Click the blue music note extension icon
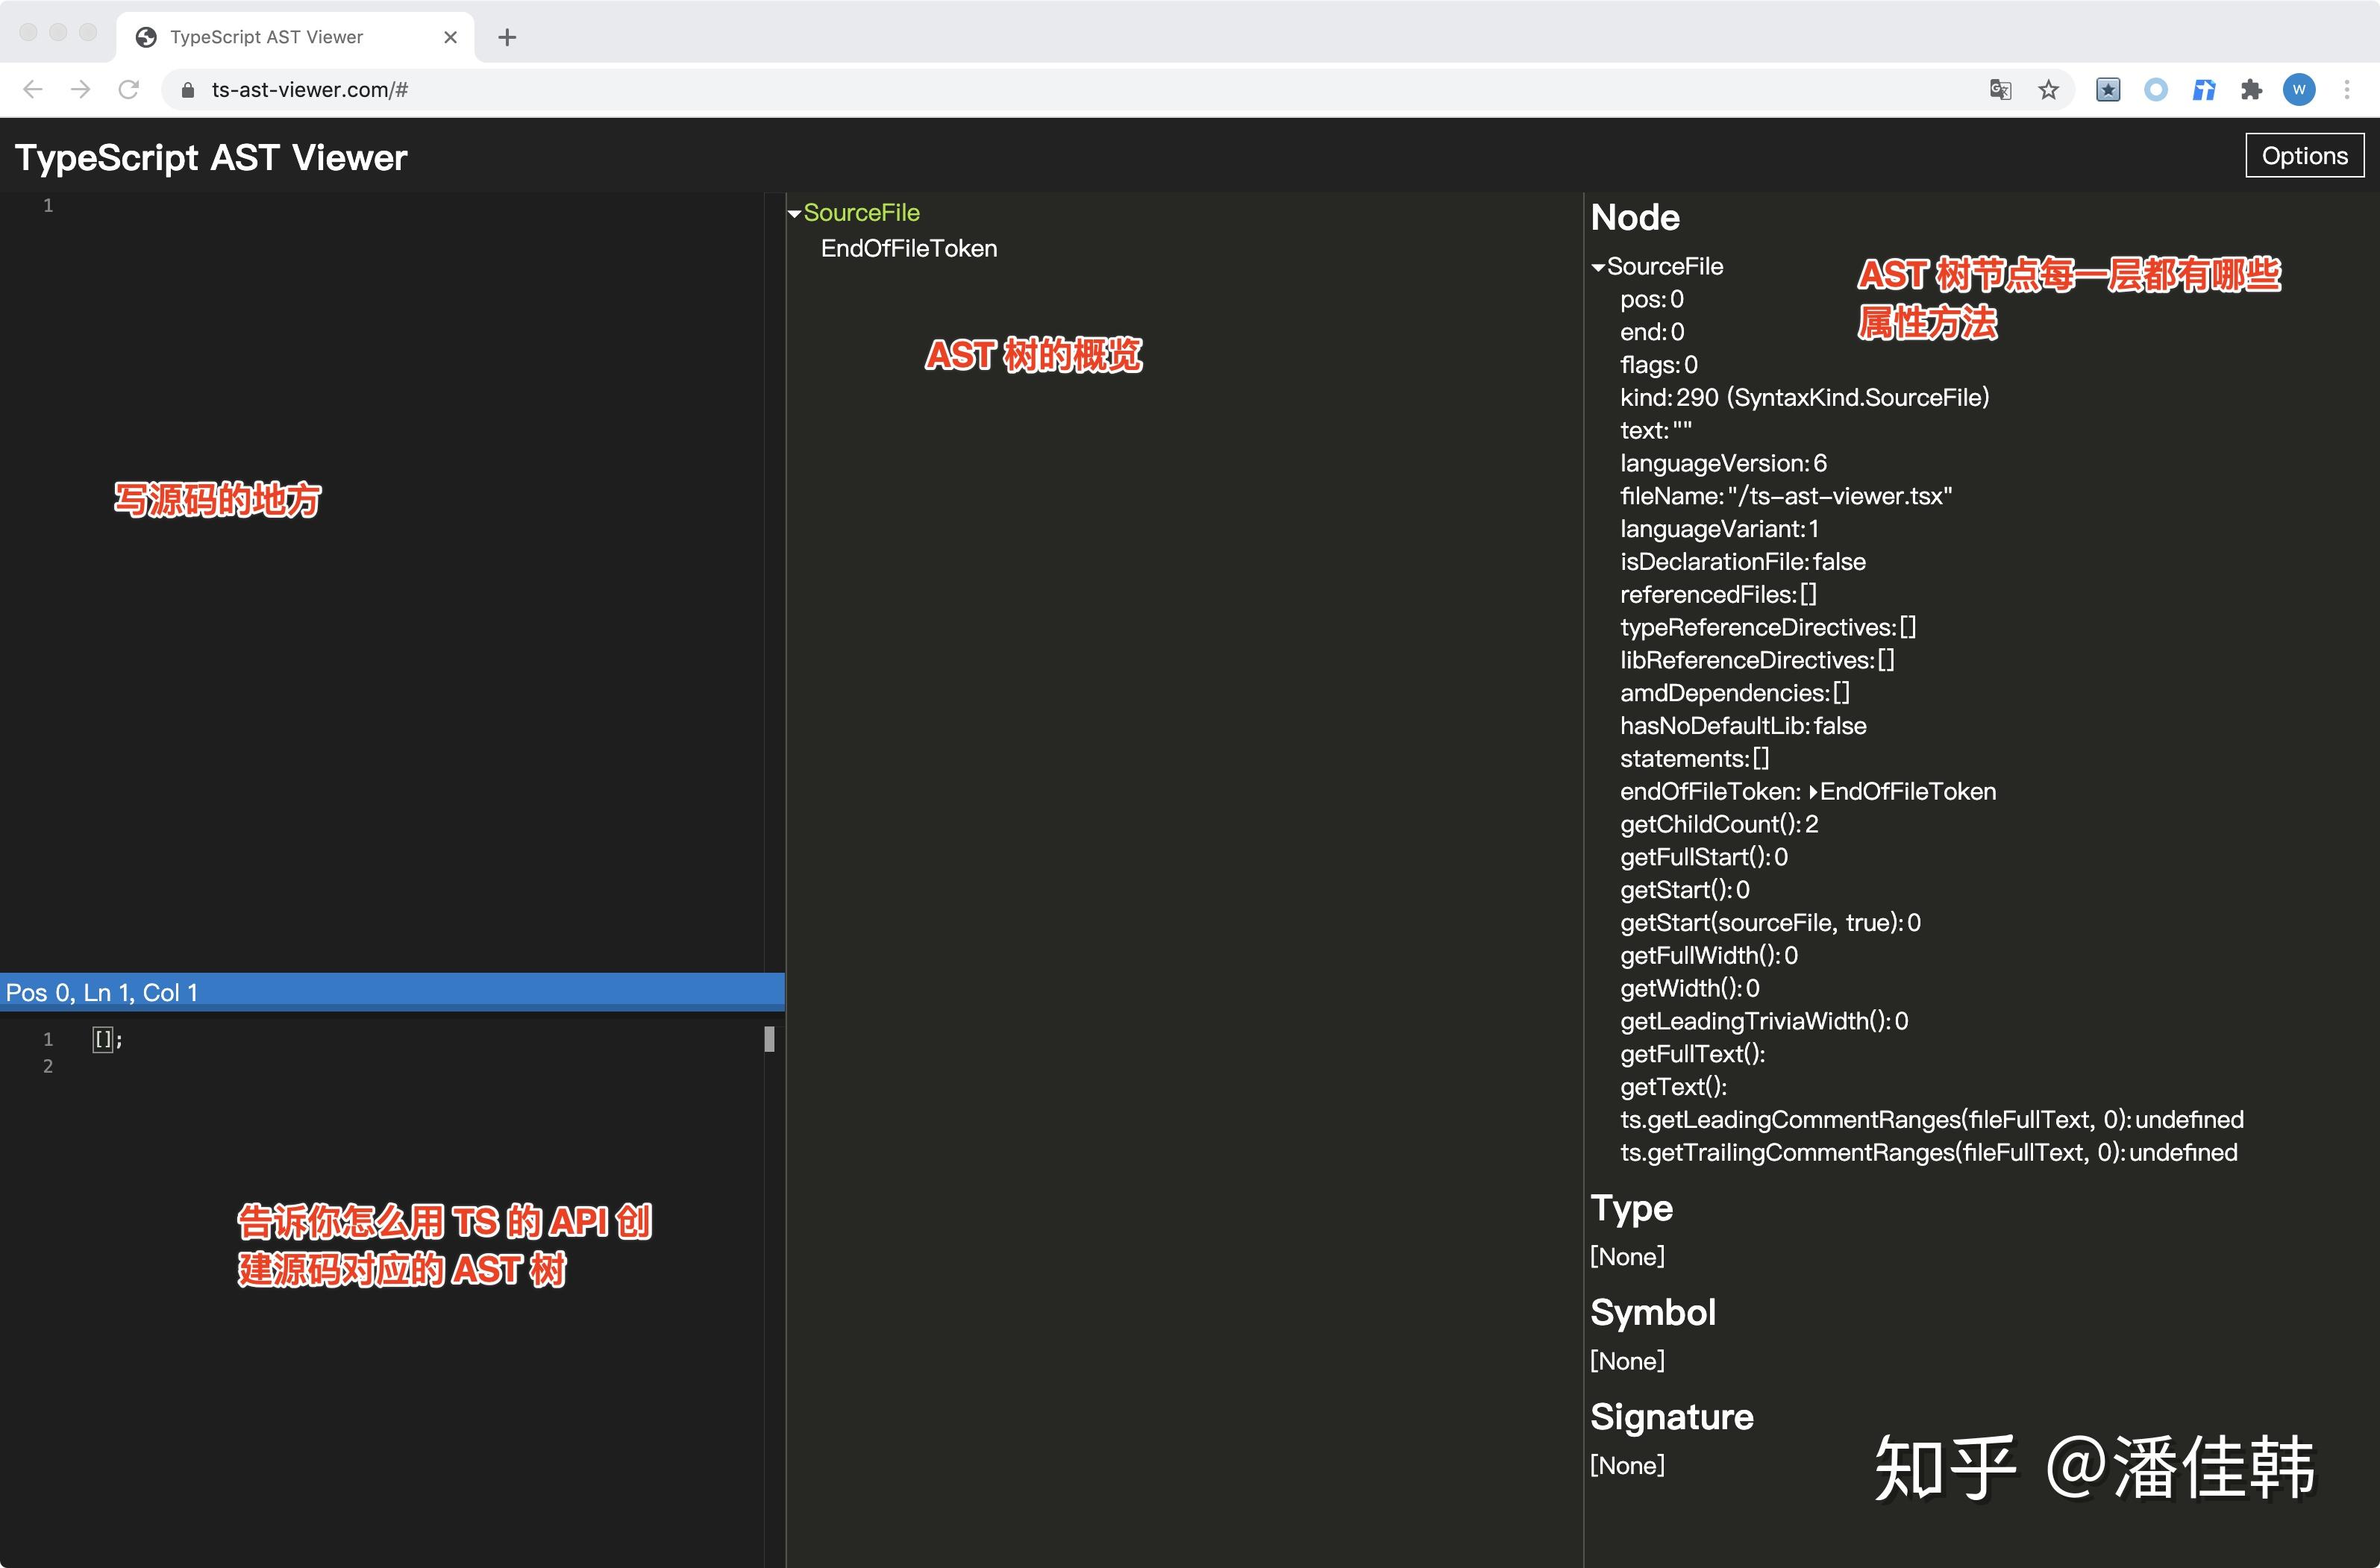 click(2204, 90)
